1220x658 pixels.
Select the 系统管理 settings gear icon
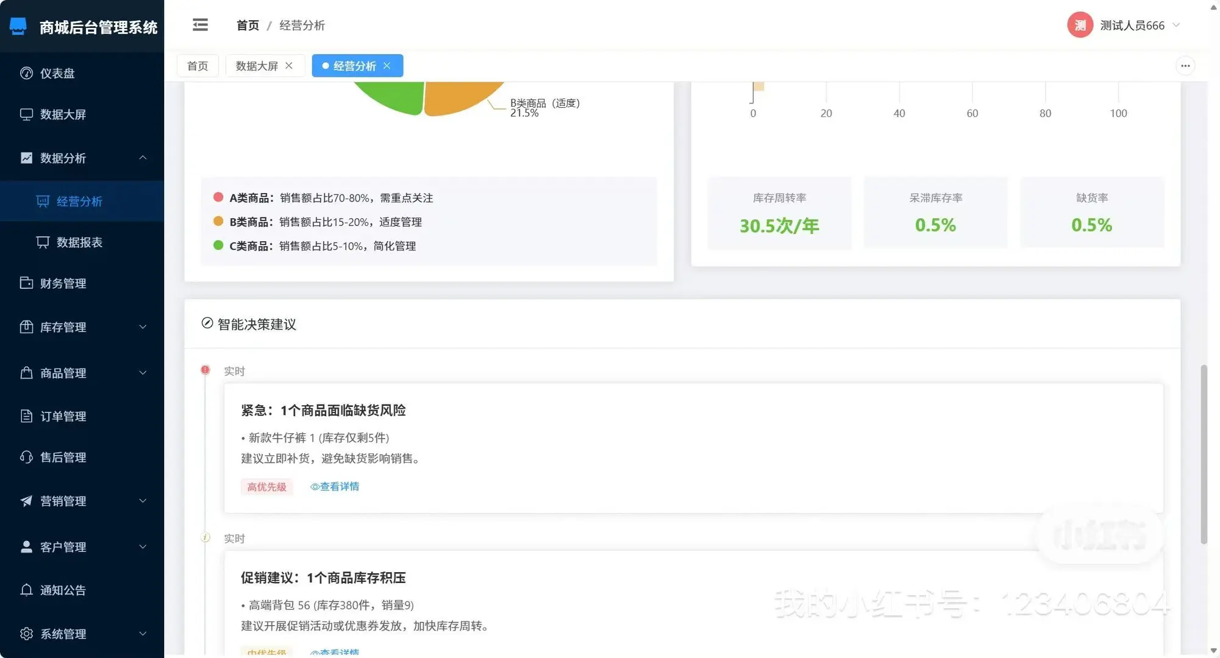coord(26,634)
